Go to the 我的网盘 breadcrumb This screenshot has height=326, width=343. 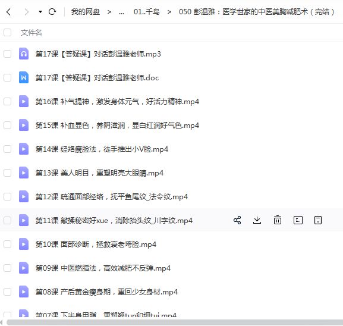[86, 12]
